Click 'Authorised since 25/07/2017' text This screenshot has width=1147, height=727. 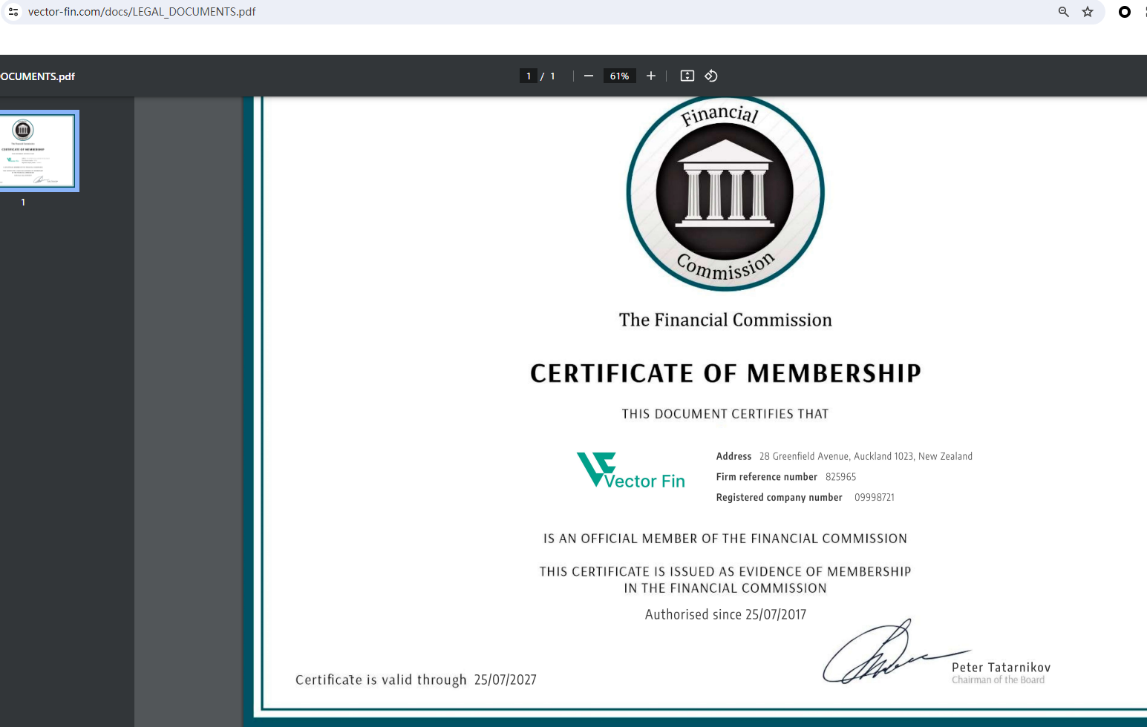pyautogui.click(x=725, y=614)
